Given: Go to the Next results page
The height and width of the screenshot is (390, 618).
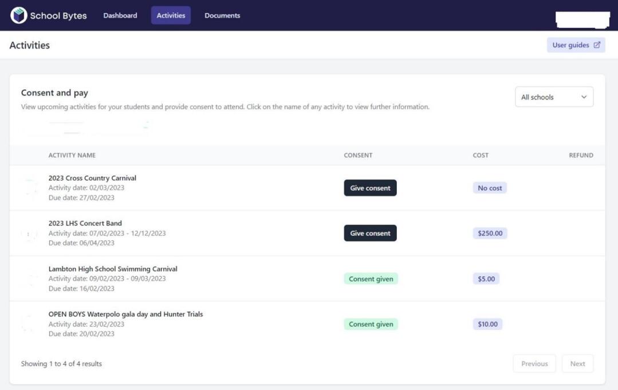Looking at the screenshot, I should click(x=577, y=364).
